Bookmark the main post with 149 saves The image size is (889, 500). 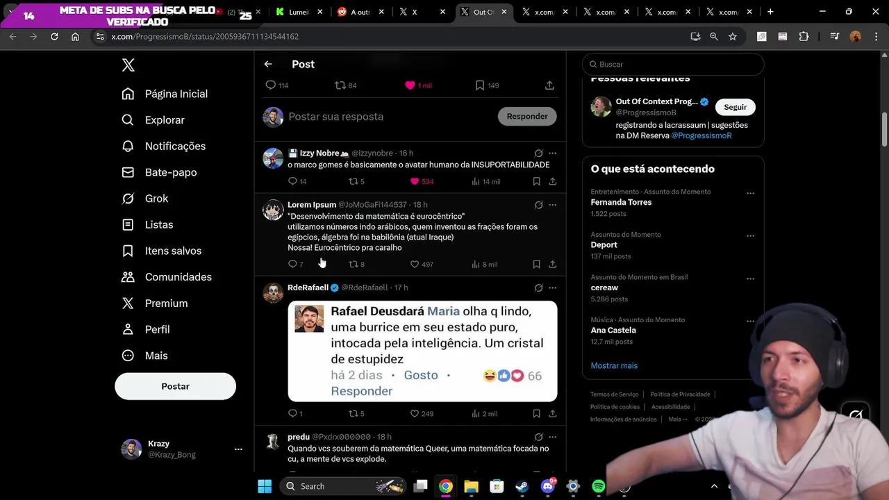tap(480, 85)
